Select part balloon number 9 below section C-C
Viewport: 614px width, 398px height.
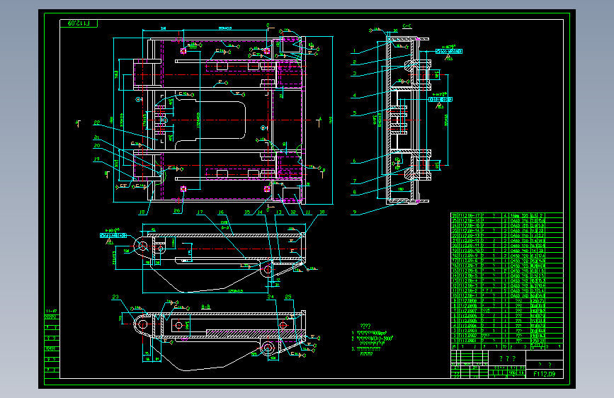click(355, 212)
